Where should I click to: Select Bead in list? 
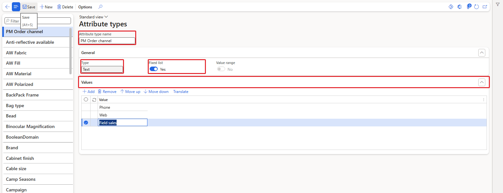pos(38,116)
